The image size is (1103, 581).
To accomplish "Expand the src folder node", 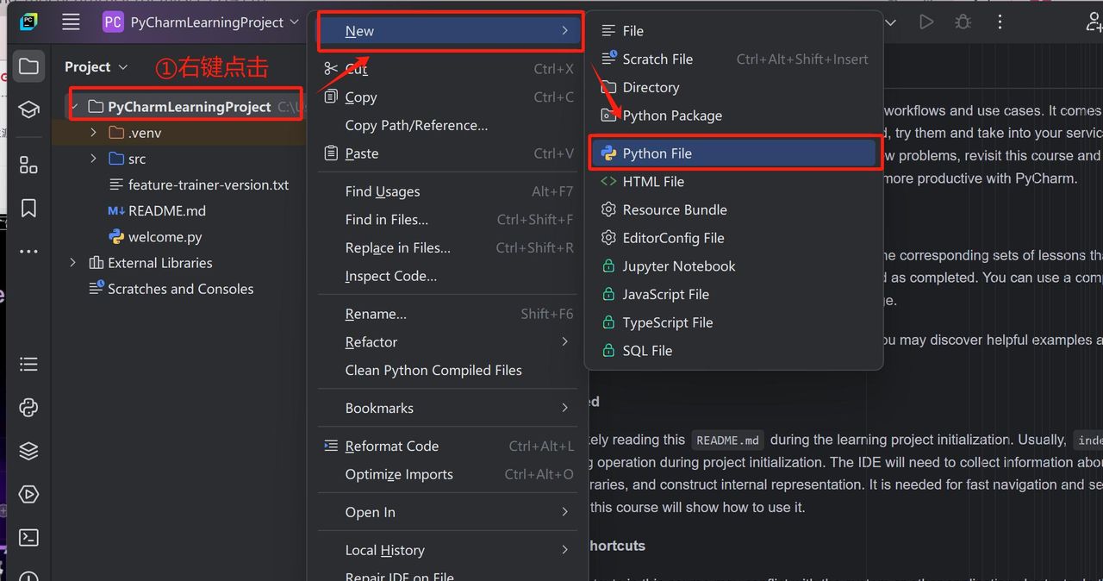I will (93, 159).
